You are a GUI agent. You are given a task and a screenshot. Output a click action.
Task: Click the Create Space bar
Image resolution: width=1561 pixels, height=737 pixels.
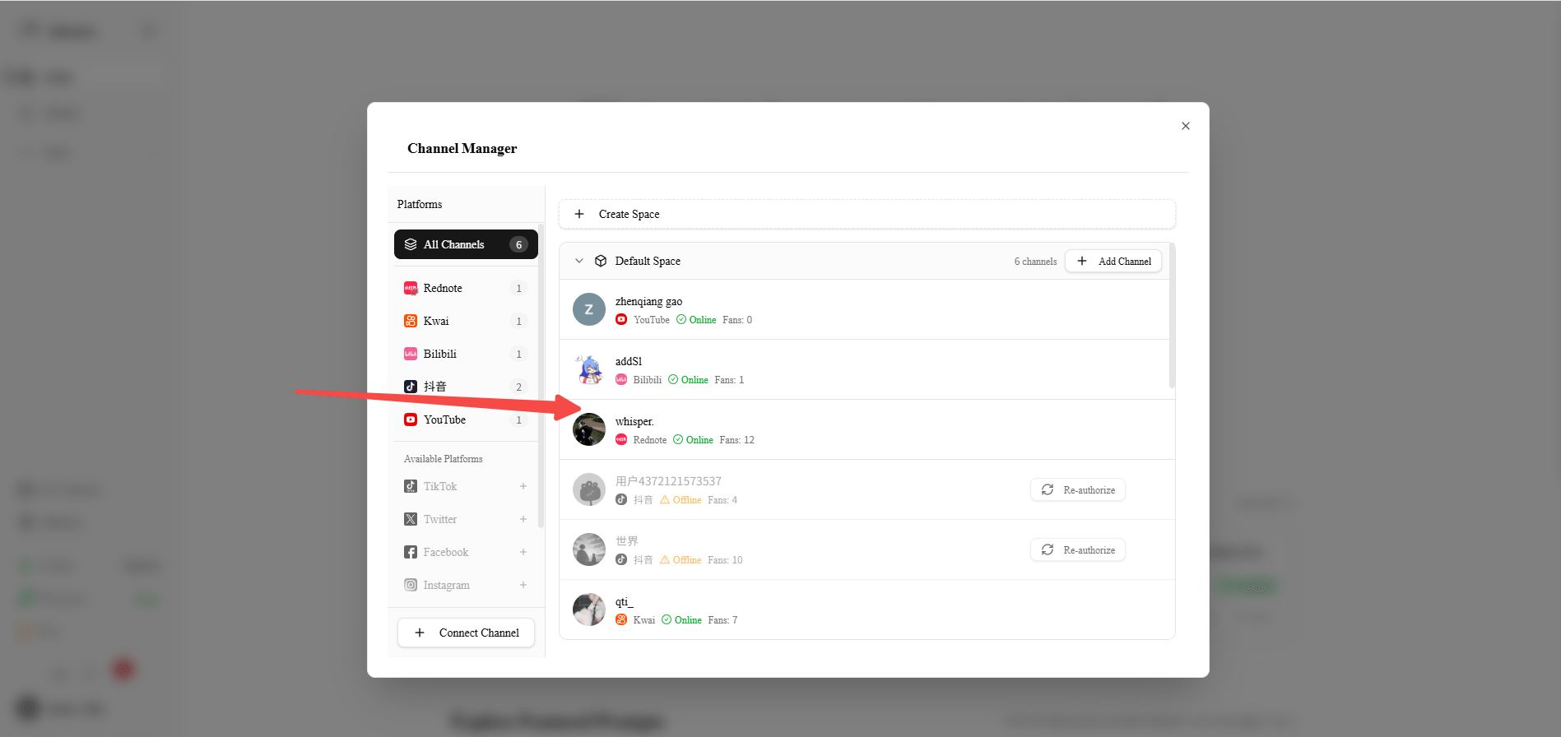866,214
